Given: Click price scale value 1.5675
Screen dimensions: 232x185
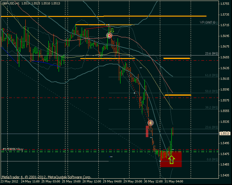Looking at the screenshot, I should 225,47.
